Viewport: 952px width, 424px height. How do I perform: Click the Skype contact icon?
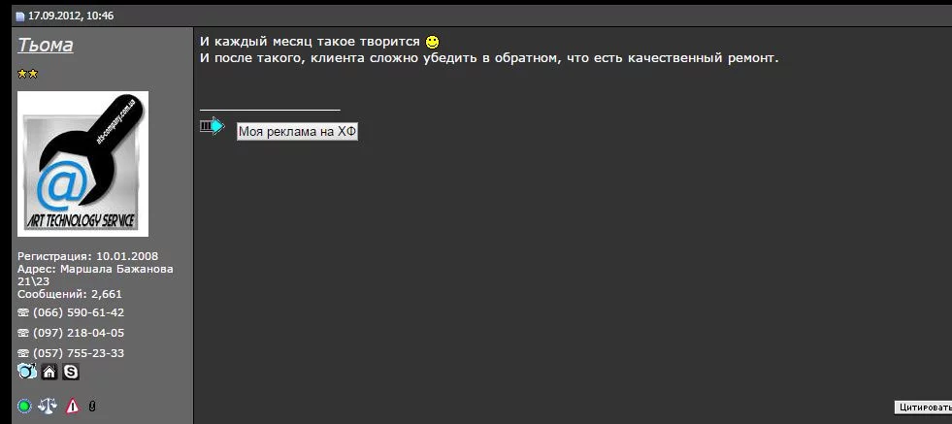pos(71,372)
